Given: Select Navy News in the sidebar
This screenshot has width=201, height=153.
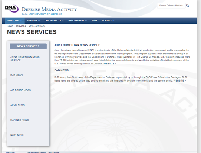Looking at the screenshot, I should [17, 135].
